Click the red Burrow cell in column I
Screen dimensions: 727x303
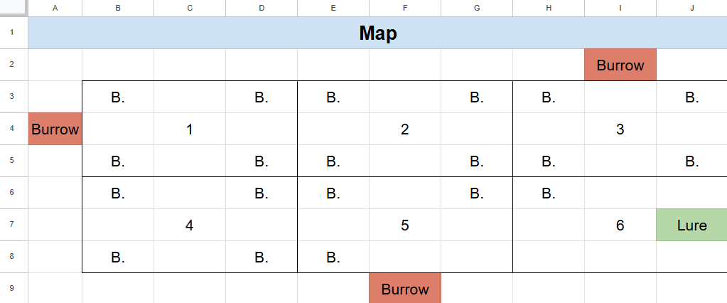point(620,65)
